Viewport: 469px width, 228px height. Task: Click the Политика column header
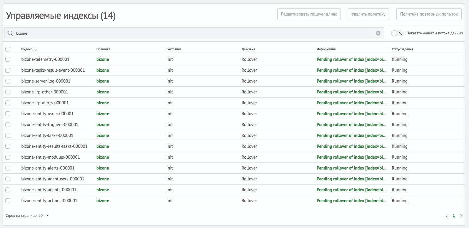pyautogui.click(x=103, y=49)
